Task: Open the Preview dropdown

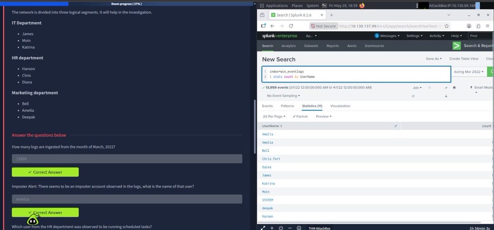Action: click(x=324, y=116)
